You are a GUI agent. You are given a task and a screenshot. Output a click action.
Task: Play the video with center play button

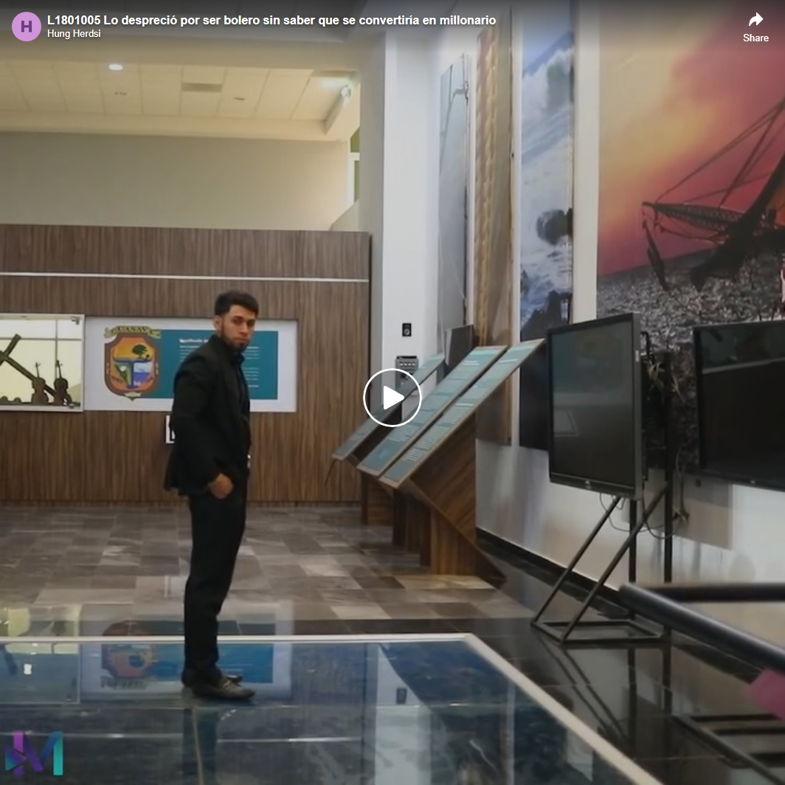(392, 398)
